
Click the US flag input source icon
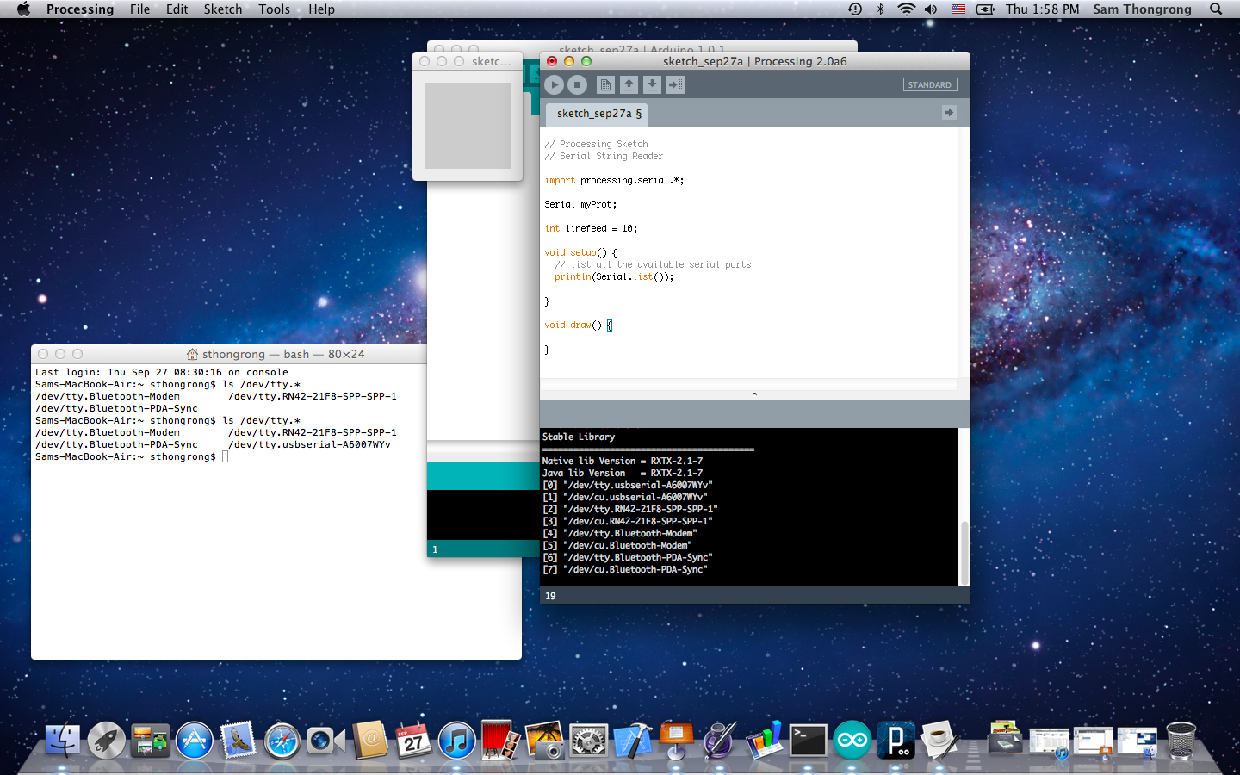click(x=958, y=9)
